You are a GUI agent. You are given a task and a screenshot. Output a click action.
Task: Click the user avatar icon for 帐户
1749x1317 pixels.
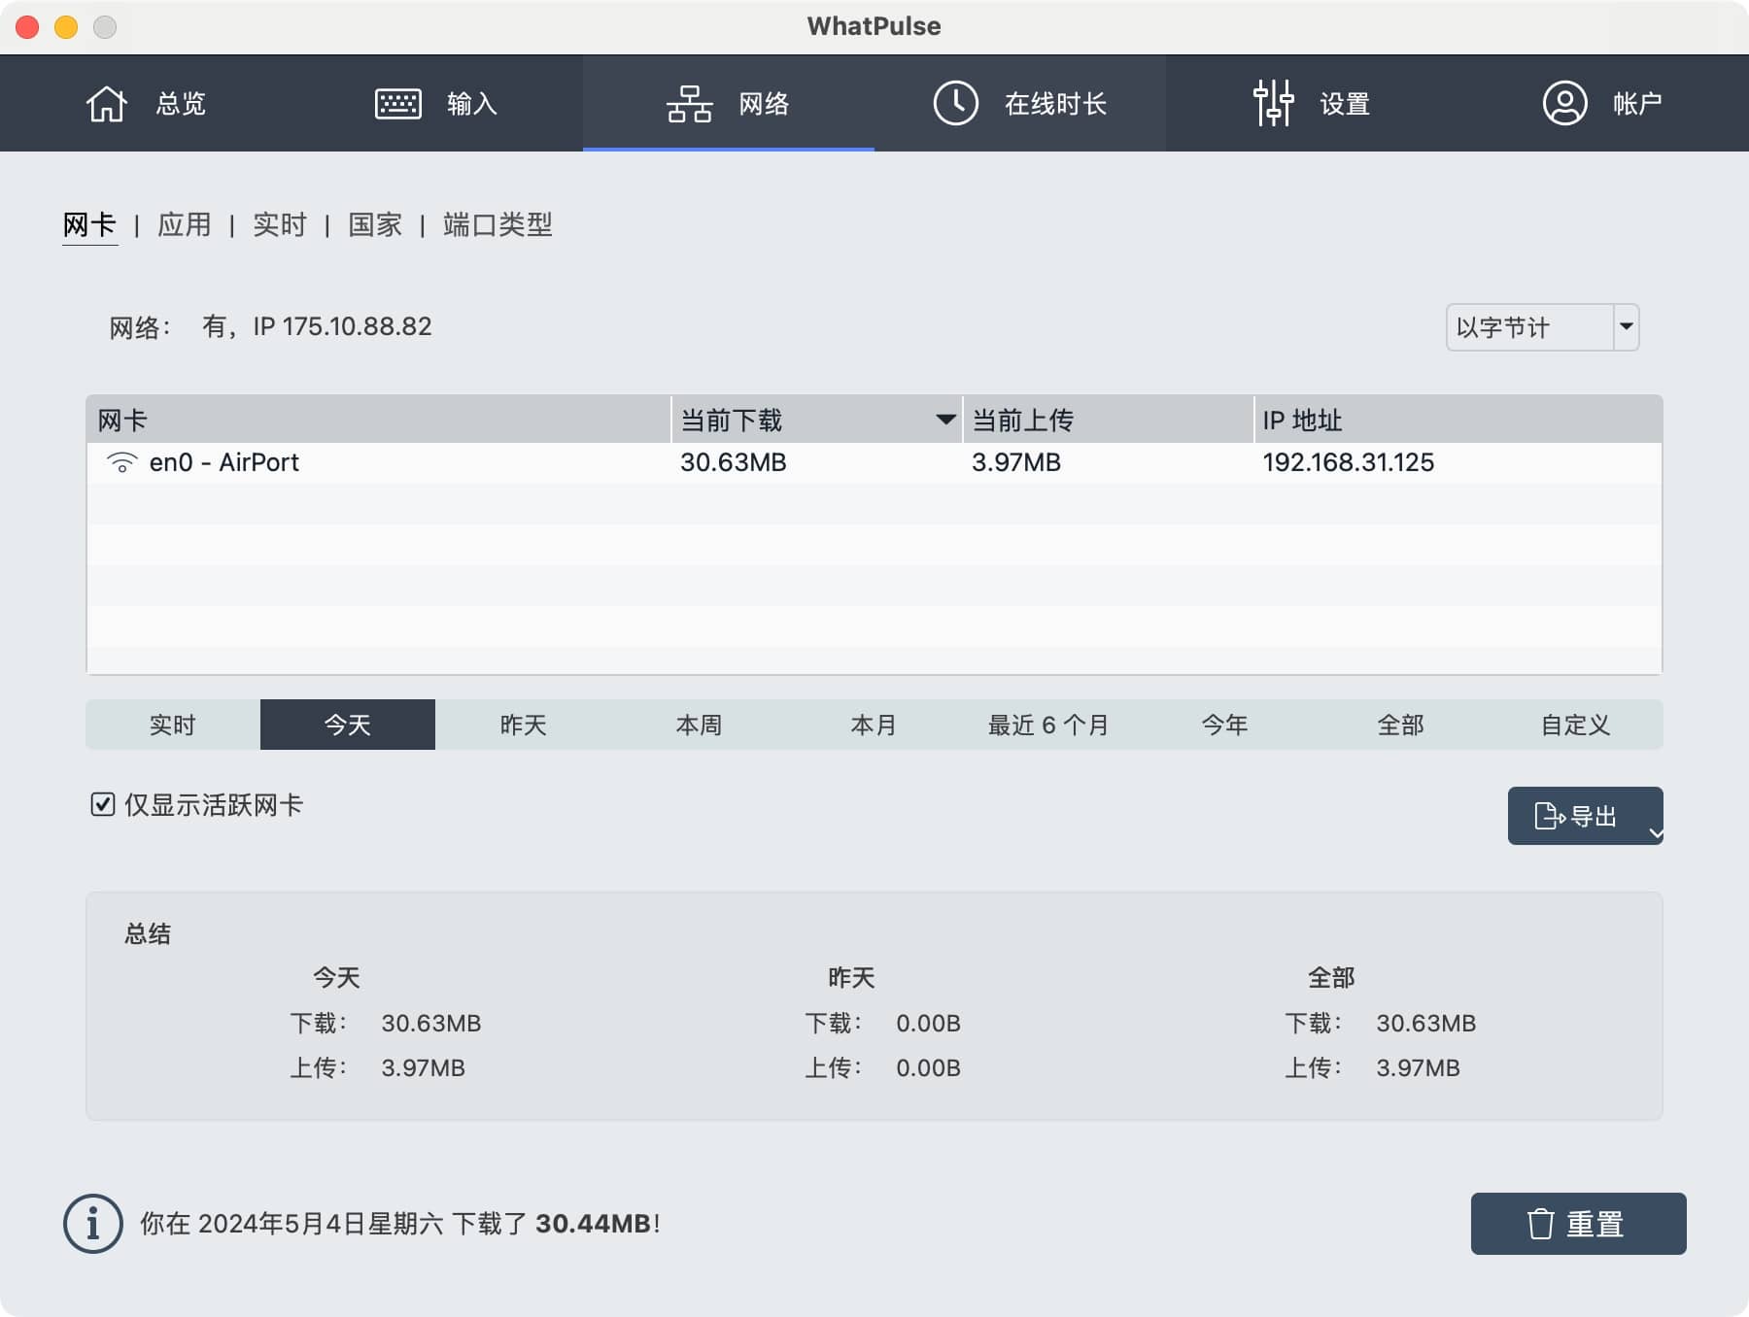1564,103
